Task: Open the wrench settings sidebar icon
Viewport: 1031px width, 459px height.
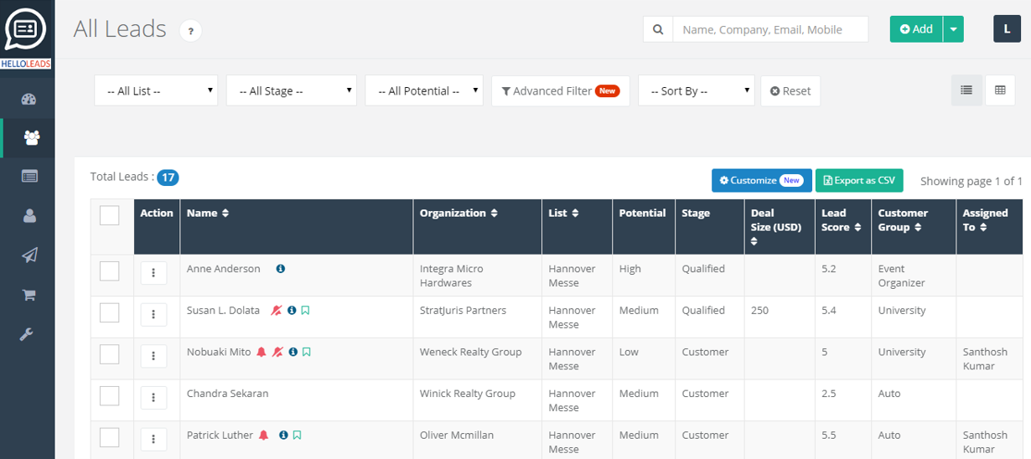Action: 28,334
